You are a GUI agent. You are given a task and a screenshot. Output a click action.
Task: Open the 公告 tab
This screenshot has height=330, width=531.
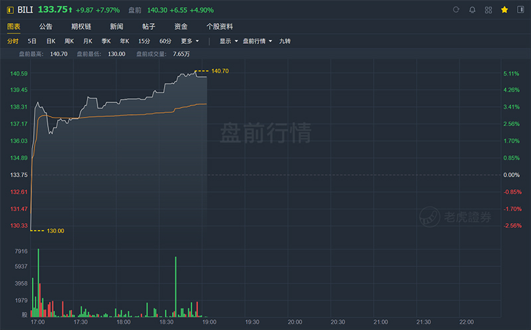(46, 27)
